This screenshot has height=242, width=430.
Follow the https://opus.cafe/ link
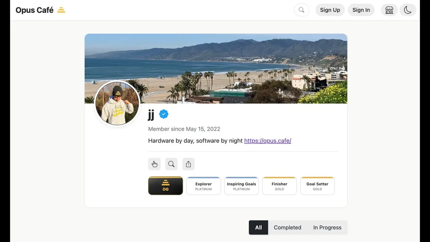click(268, 141)
